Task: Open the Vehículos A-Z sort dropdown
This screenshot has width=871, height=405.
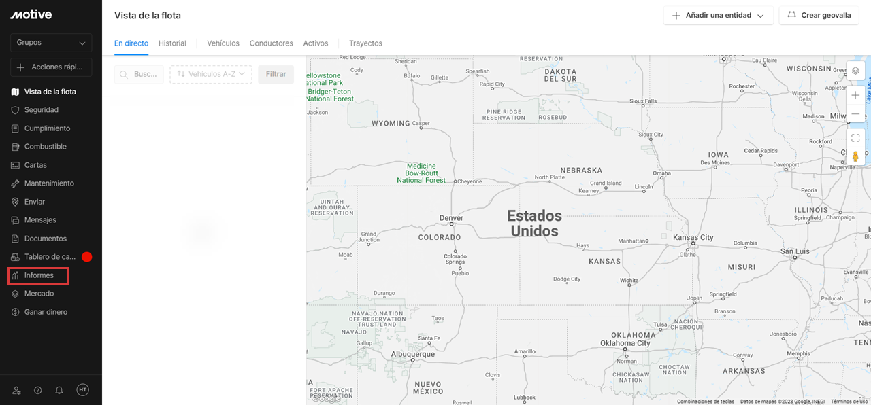Action: (x=211, y=74)
